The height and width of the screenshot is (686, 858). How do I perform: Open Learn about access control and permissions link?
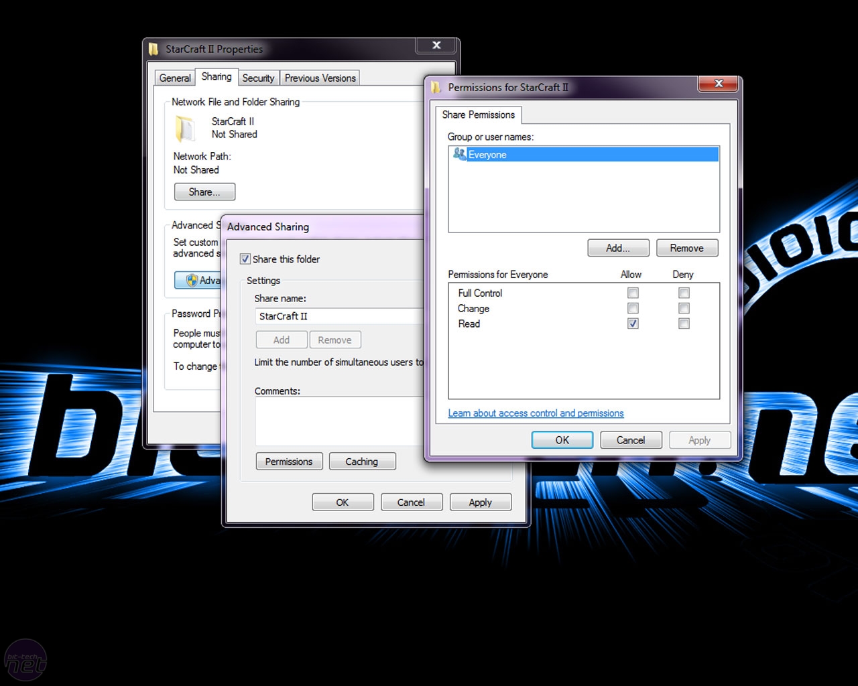536,413
